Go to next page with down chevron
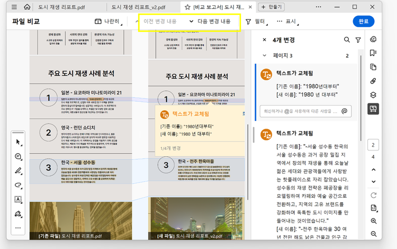397x249 pixels. click(374, 181)
